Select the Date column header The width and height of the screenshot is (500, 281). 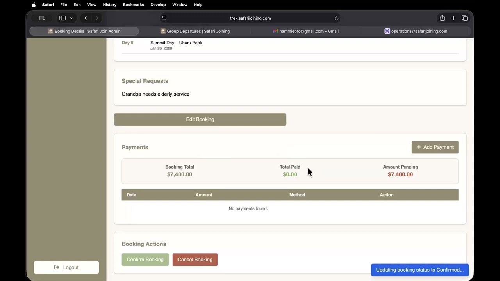131,195
